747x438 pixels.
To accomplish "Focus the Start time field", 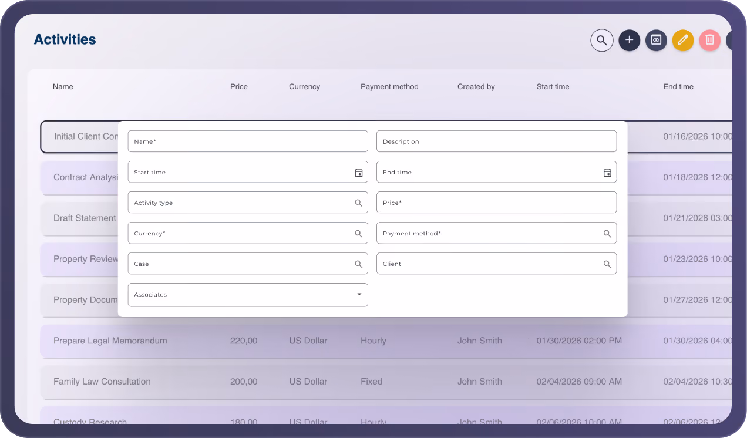I will pos(248,172).
